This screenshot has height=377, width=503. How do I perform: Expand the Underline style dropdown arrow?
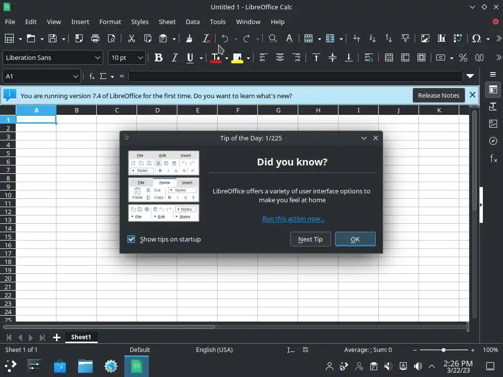click(201, 58)
